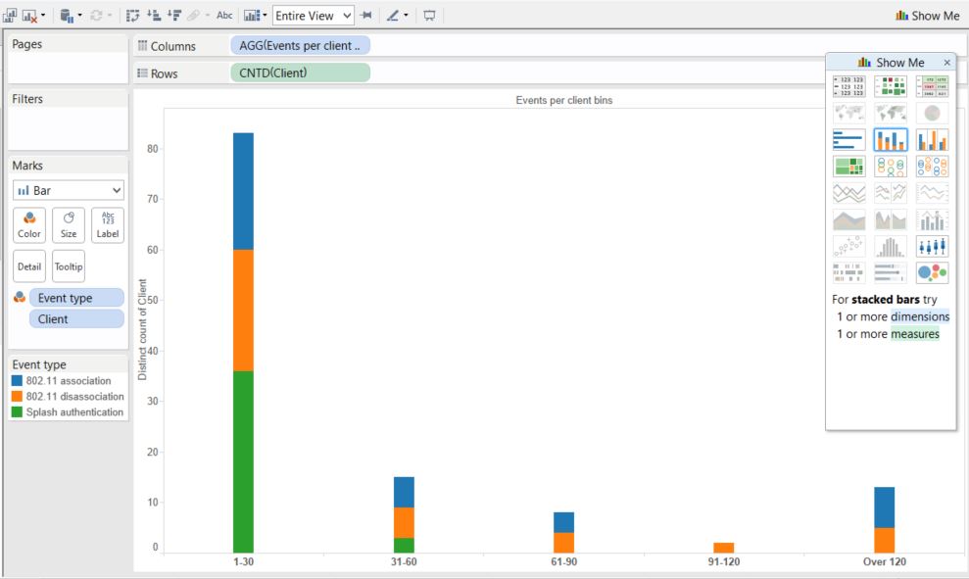969x579 pixels.
Task: Select the Tooltip button on the Marks card
Action: coord(68,265)
